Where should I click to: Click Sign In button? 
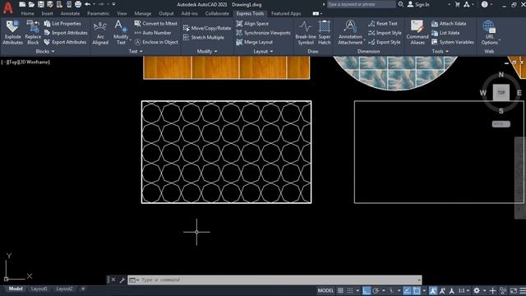(x=418, y=4)
